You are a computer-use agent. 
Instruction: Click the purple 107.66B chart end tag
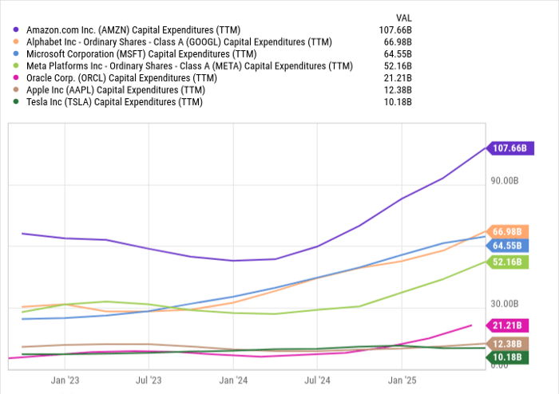click(x=509, y=148)
